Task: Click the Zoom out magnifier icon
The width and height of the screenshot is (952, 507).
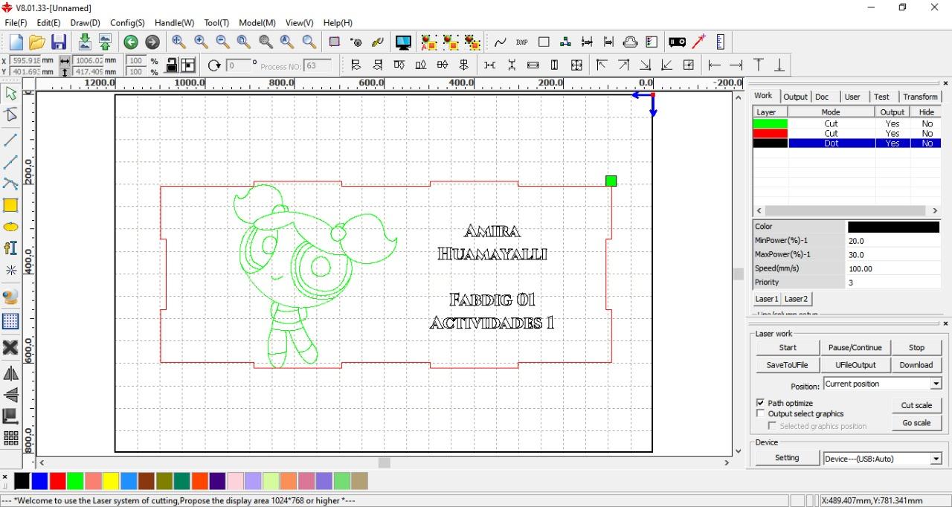Action: pyautogui.click(x=222, y=42)
